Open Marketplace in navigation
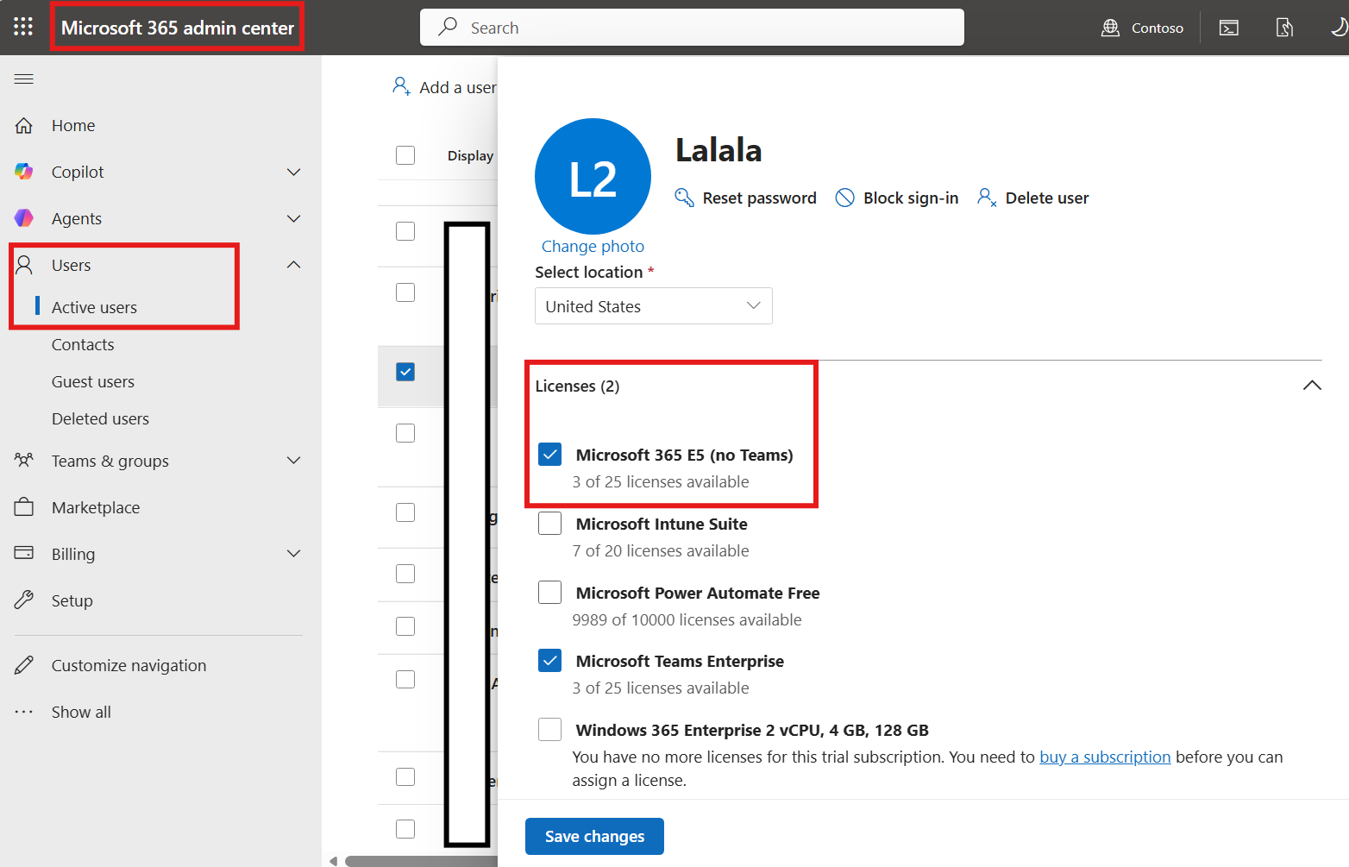Screen dimensions: 1349x867 click(x=96, y=507)
